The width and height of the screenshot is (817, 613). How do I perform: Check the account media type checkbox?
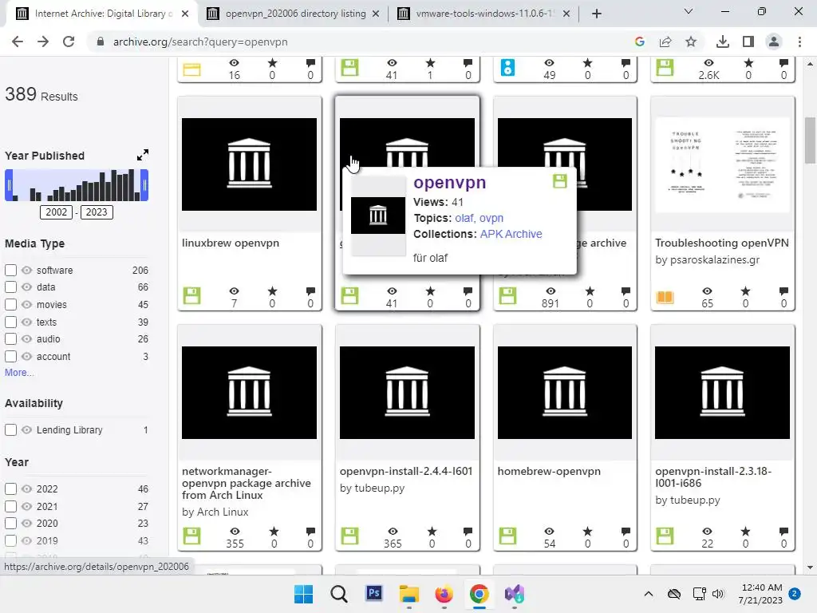click(x=10, y=357)
